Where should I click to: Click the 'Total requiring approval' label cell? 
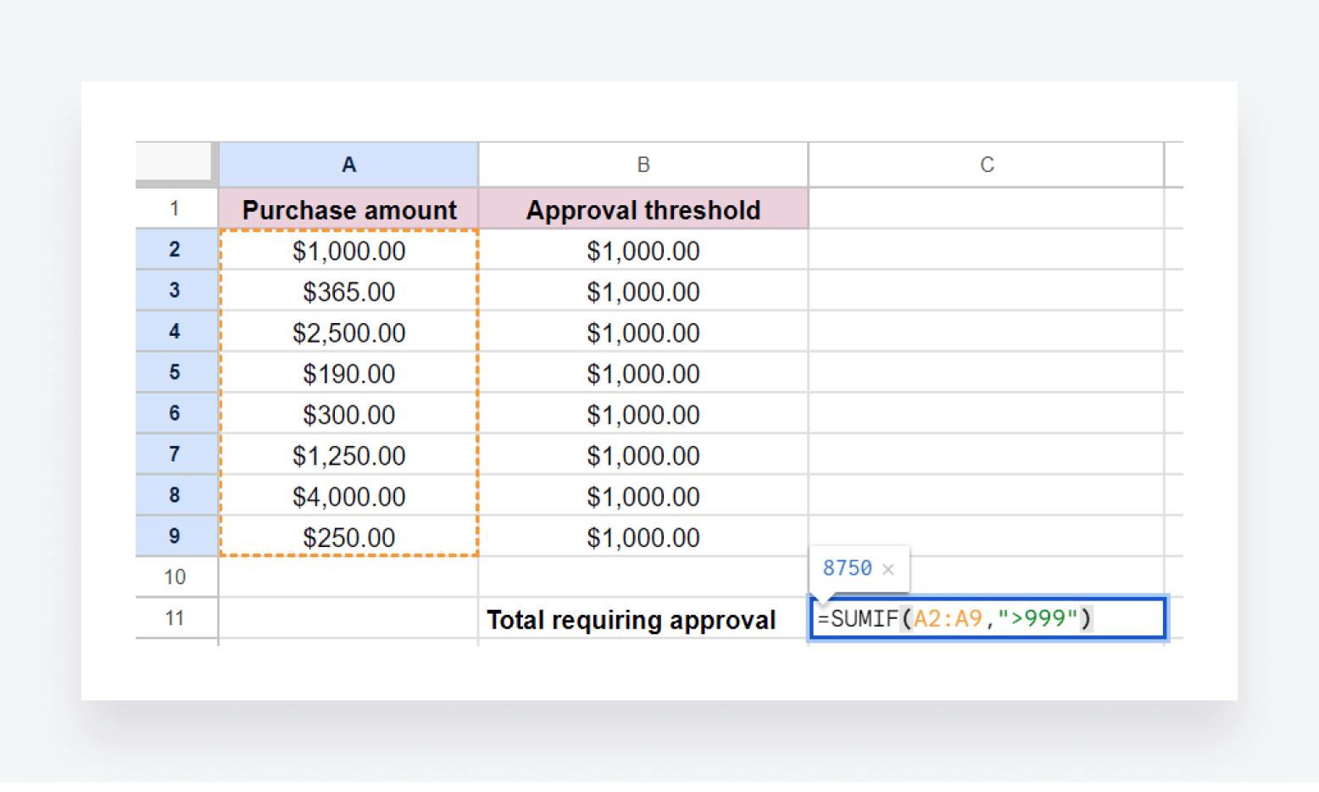tap(643, 619)
